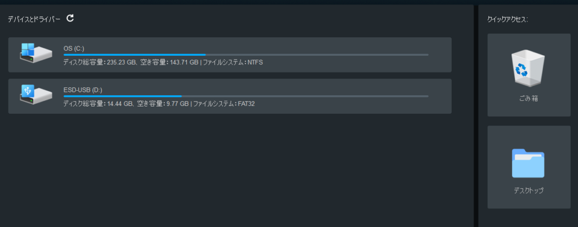Viewport: 578px width, 227px height.
Task: Click the 235.23 GB capacity text
Action: [121, 62]
